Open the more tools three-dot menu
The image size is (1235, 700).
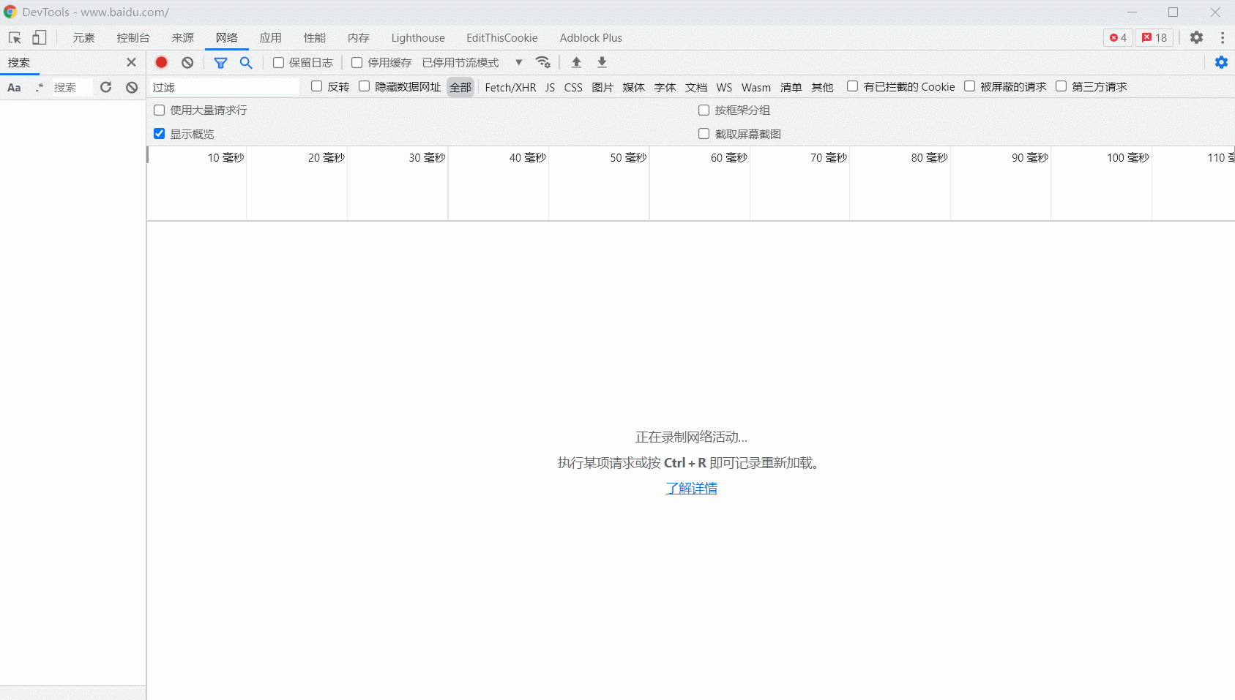click(x=1223, y=37)
